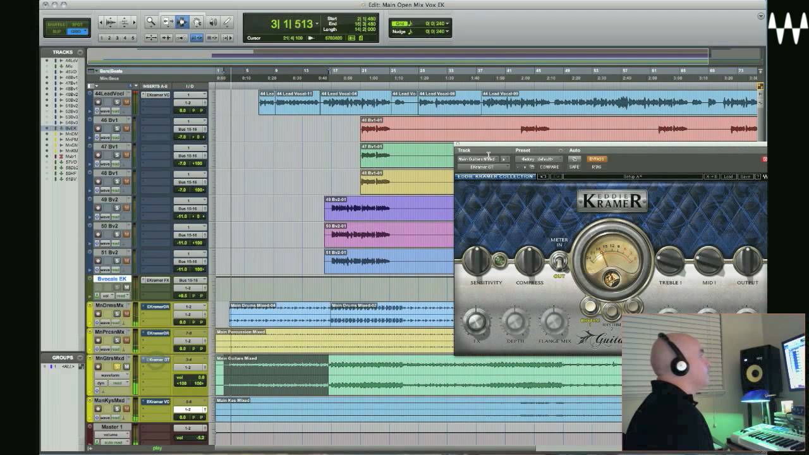This screenshot has height=455, width=809.
Task: Click the SENSITIVITY knob
Action: (478, 260)
